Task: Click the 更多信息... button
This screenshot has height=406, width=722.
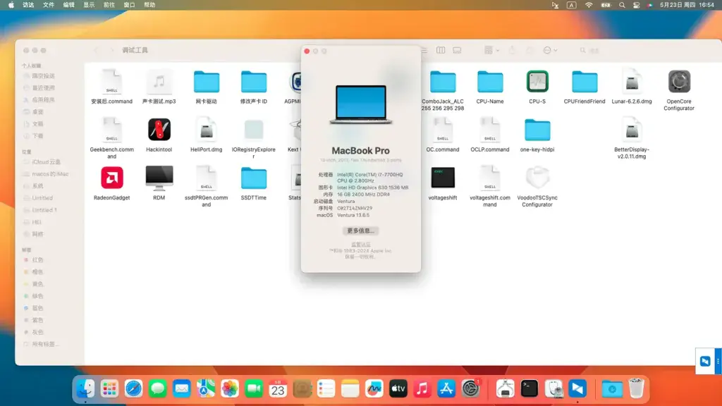Action: 360,230
